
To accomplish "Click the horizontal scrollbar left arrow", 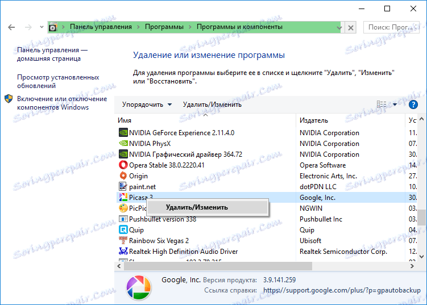I will 119,266.
